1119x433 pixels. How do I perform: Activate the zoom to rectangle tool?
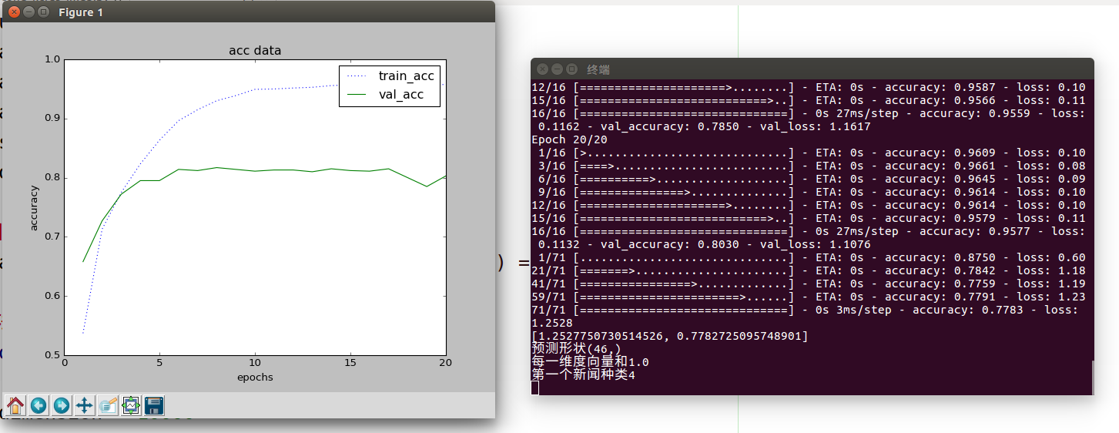[108, 405]
